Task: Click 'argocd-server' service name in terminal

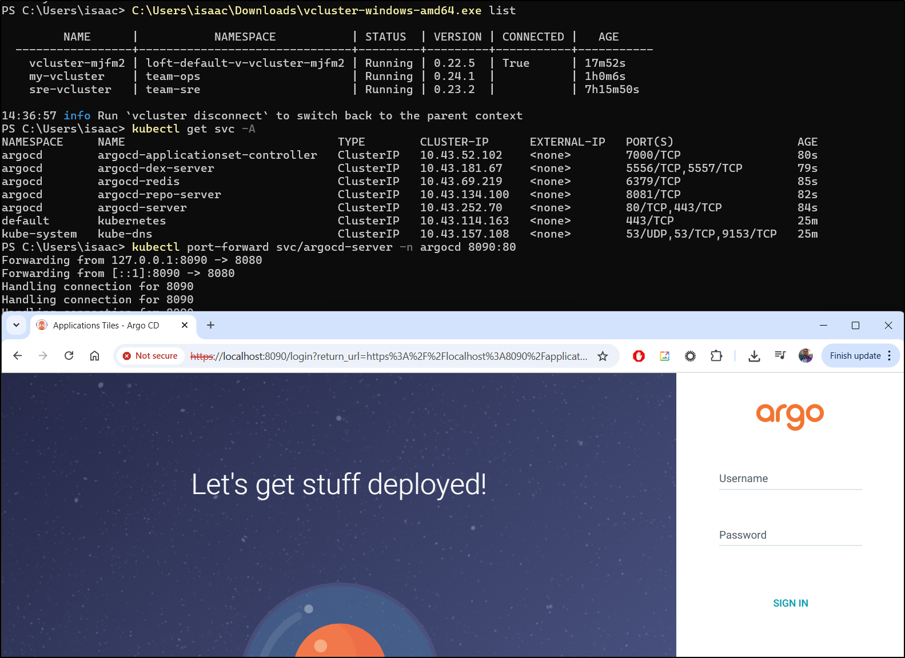Action: [142, 208]
